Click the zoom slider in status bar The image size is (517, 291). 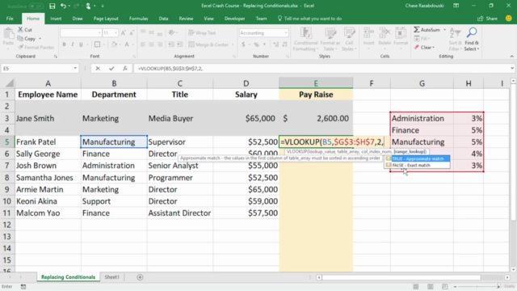click(477, 286)
